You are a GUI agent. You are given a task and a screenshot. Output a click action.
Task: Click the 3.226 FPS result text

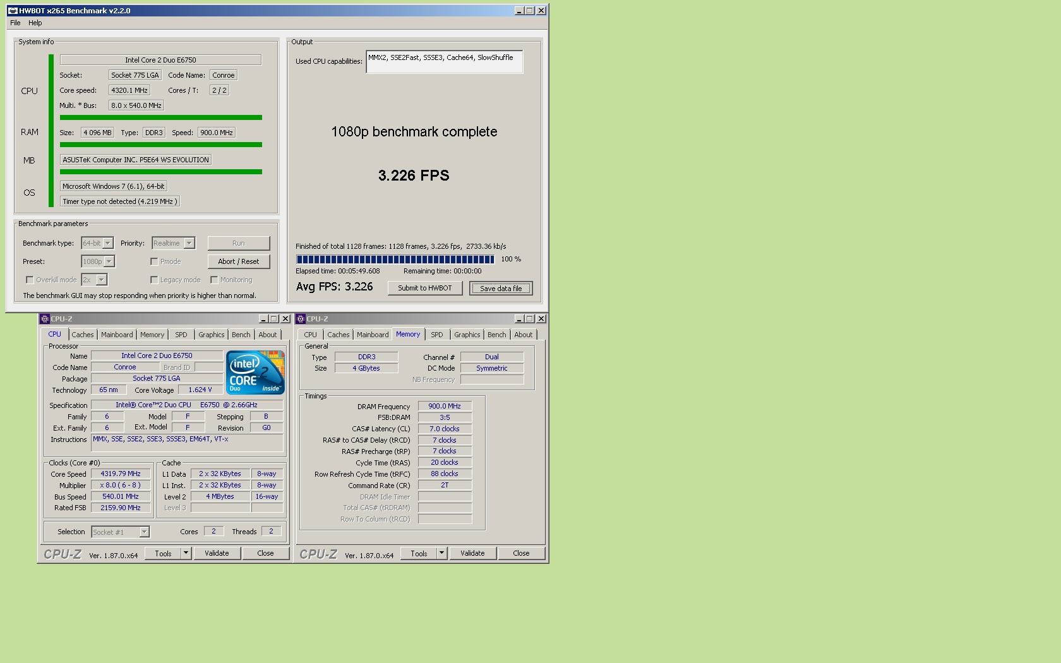point(414,176)
